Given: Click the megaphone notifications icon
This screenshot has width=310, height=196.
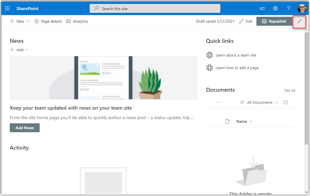Looking at the screenshot, I should coord(262,8).
